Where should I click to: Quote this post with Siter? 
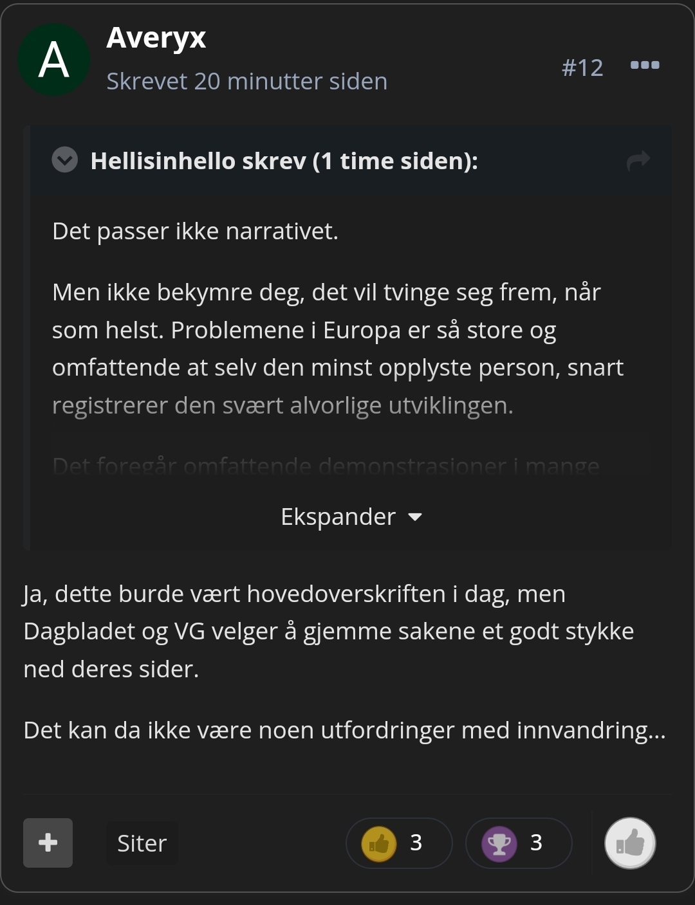[x=142, y=843]
